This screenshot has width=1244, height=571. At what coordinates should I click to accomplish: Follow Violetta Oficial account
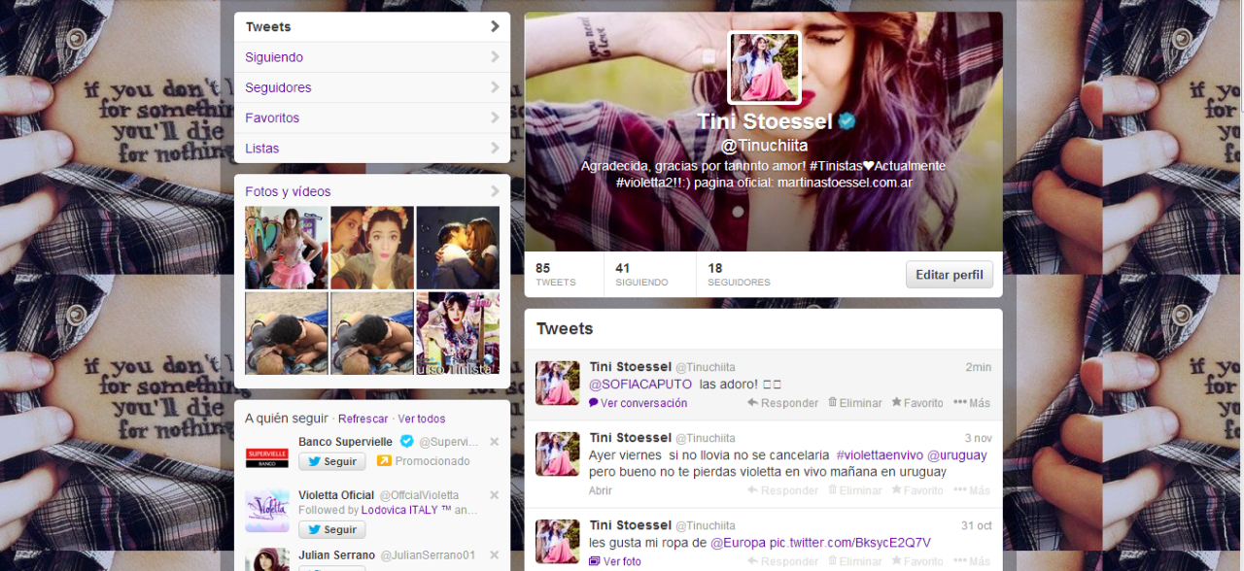tap(331, 529)
